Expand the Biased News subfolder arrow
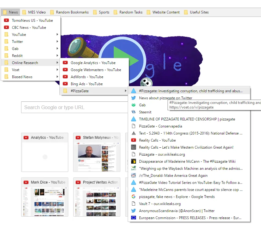 (57, 77)
